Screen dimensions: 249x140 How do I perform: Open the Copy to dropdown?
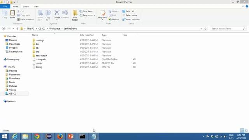(x=48, y=15)
